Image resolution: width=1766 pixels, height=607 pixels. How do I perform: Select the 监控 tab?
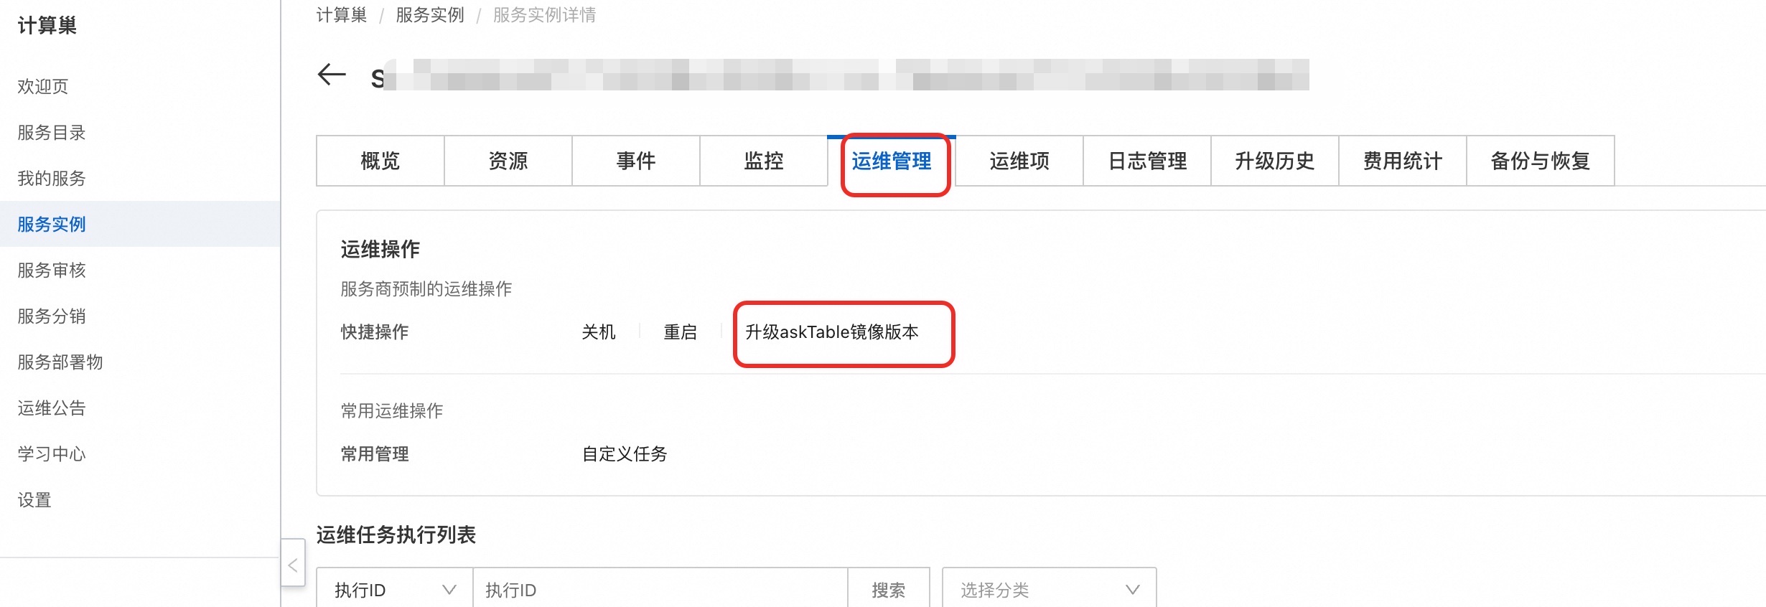point(763,161)
